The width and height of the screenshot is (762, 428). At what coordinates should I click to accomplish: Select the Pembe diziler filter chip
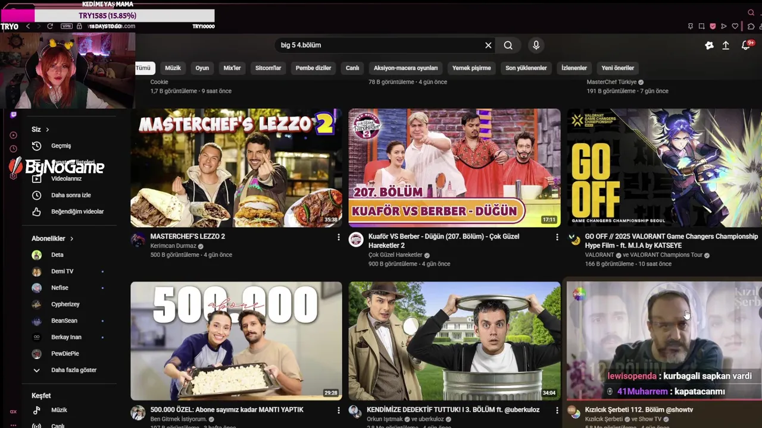tap(313, 68)
